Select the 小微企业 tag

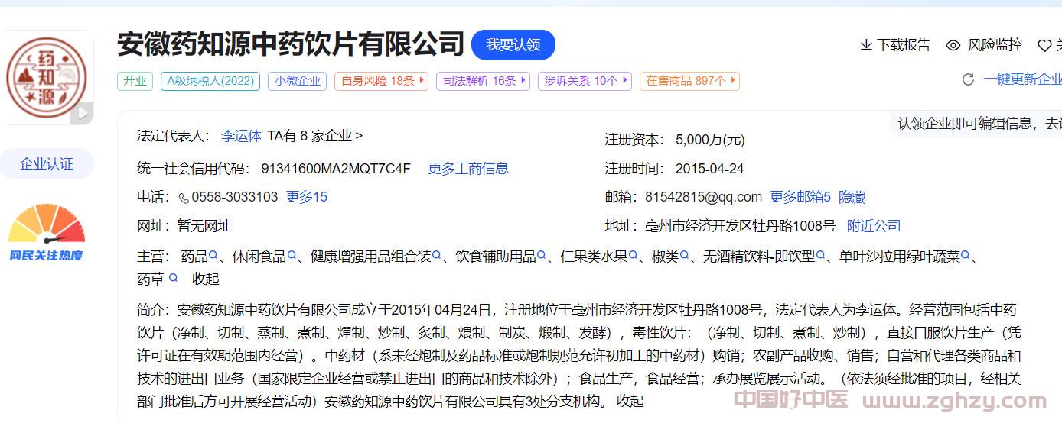pyautogui.click(x=298, y=80)
